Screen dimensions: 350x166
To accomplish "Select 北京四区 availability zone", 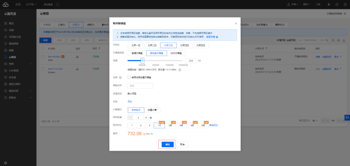I will [x=185, y=46].
